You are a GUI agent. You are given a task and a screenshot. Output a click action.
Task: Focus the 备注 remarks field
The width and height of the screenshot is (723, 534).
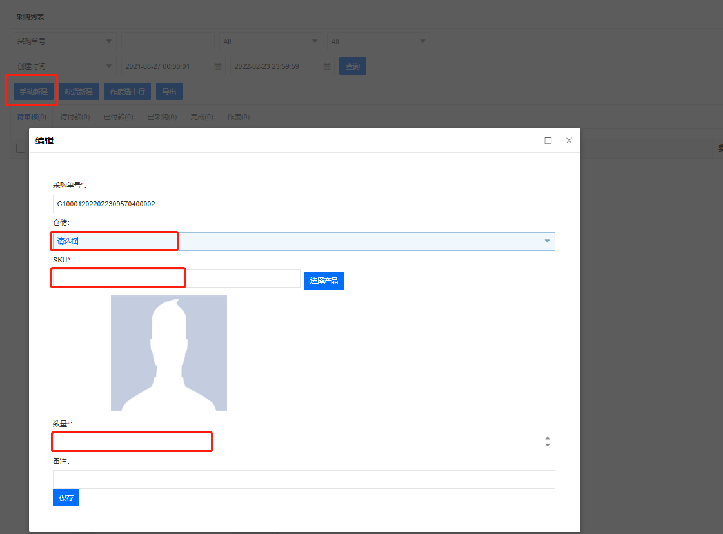tap(304, 479)
